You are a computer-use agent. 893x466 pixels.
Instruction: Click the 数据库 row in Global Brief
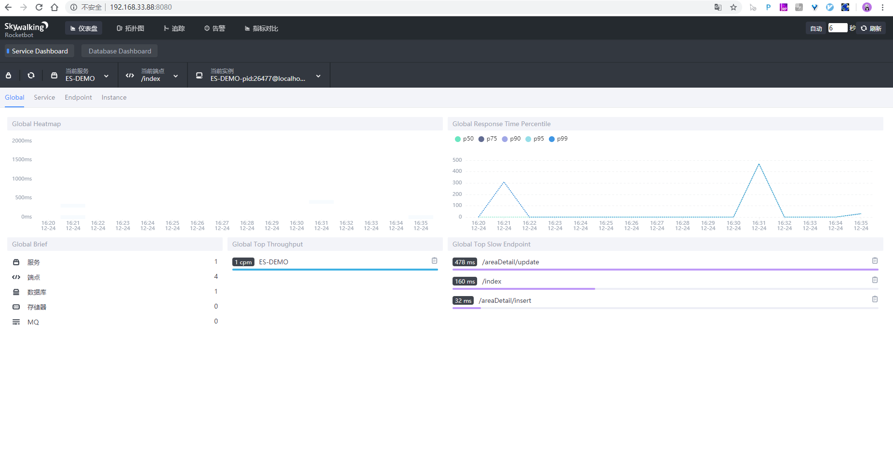pyautogui.click(x=115, y=292)
